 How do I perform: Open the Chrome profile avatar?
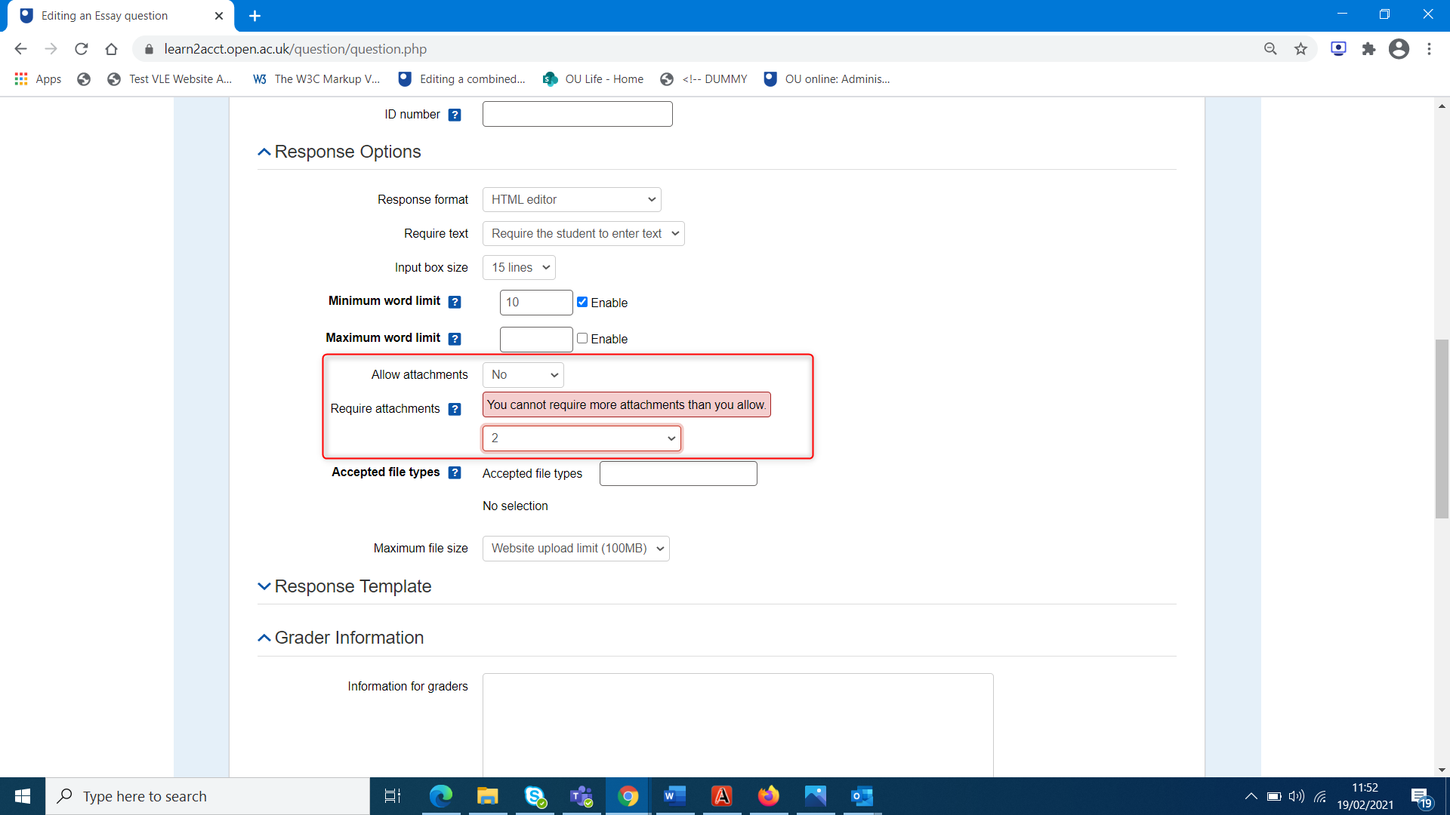[x=1399, y=49]
